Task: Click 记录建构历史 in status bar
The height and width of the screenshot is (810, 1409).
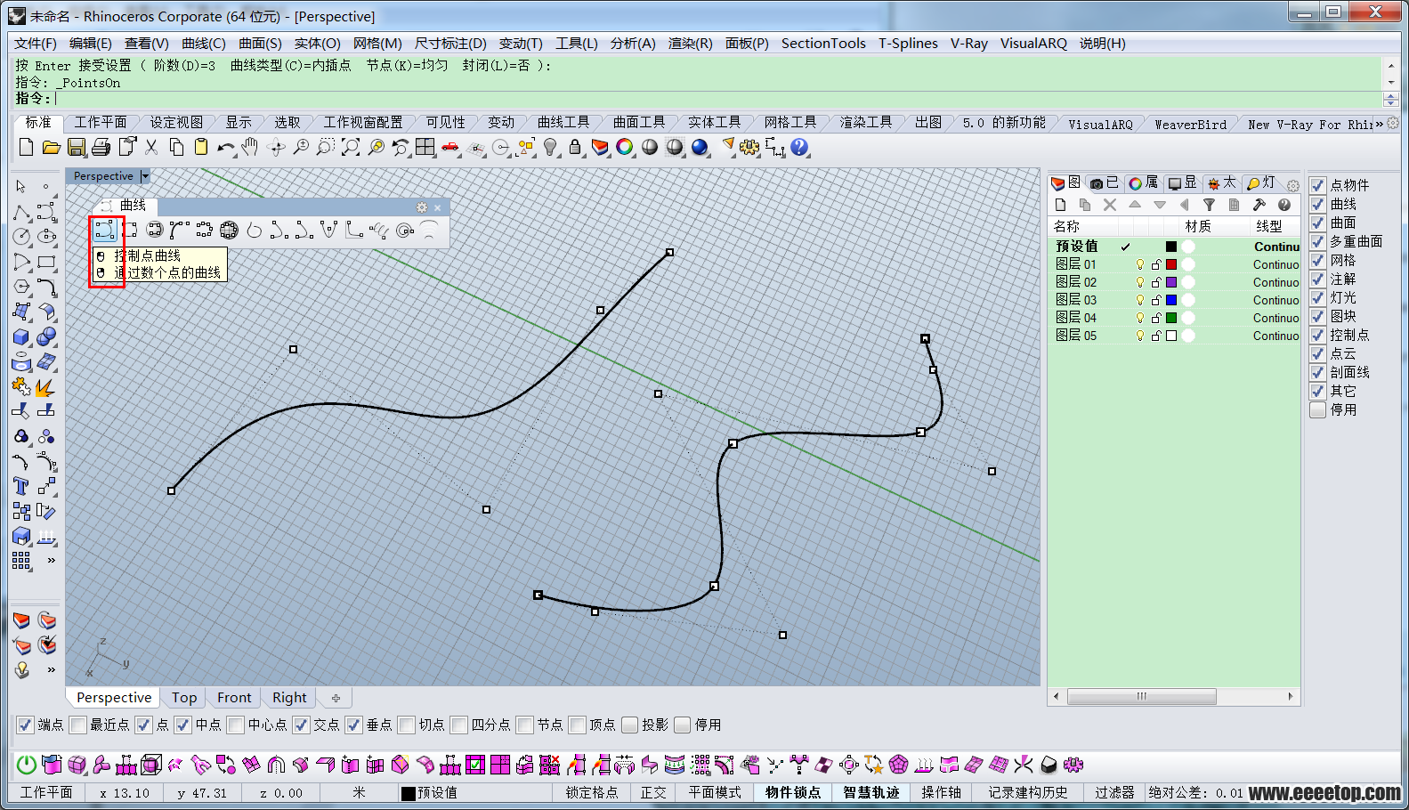Action: pyautogui.click(x=1028, y=792)
